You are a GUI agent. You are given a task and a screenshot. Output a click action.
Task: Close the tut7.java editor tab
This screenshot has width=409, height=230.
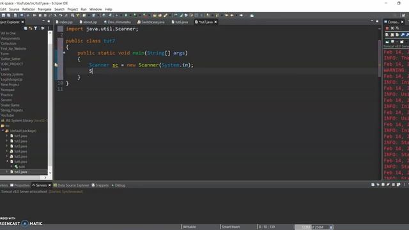[215, 22]
